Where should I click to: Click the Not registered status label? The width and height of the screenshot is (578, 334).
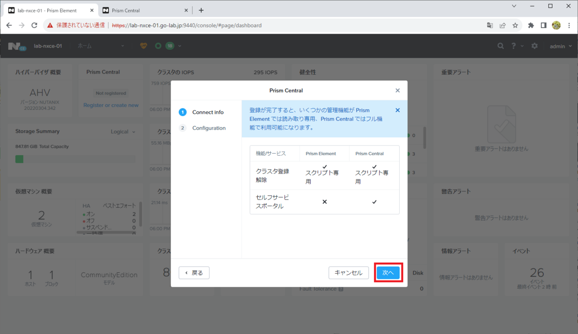point(111,93)
